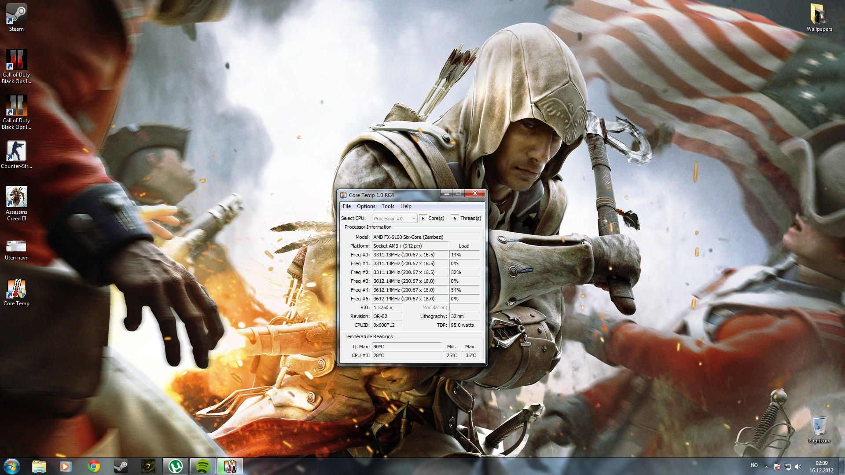Image resolution: width=845 pixels, height=475 pixels.
Task: Click the Core Temp title bar icon
Action: click(x=343, y=195)
